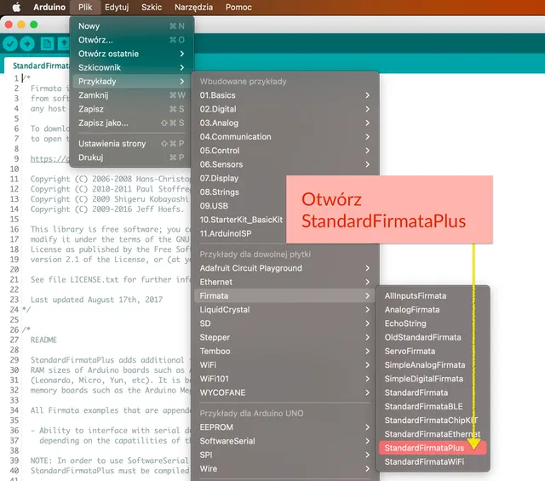Open SimpleAnalogFirmata example
Viewport: 545px width, 481px height.
433,365
